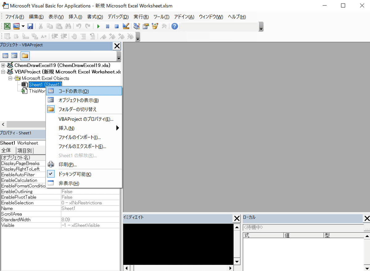The height and width of the screenshot is (271, 370).
Task: Click the Comment Block icon
Action: [x=83, y=36]
